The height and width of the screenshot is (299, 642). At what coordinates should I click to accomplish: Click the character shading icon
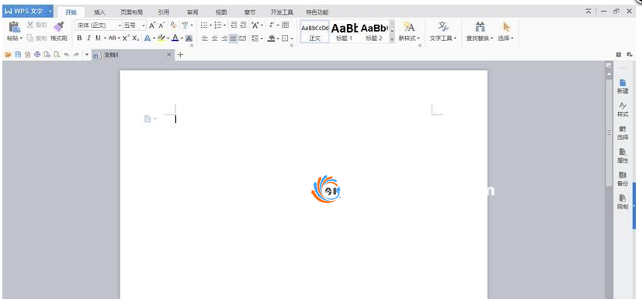tap(189, 39)
